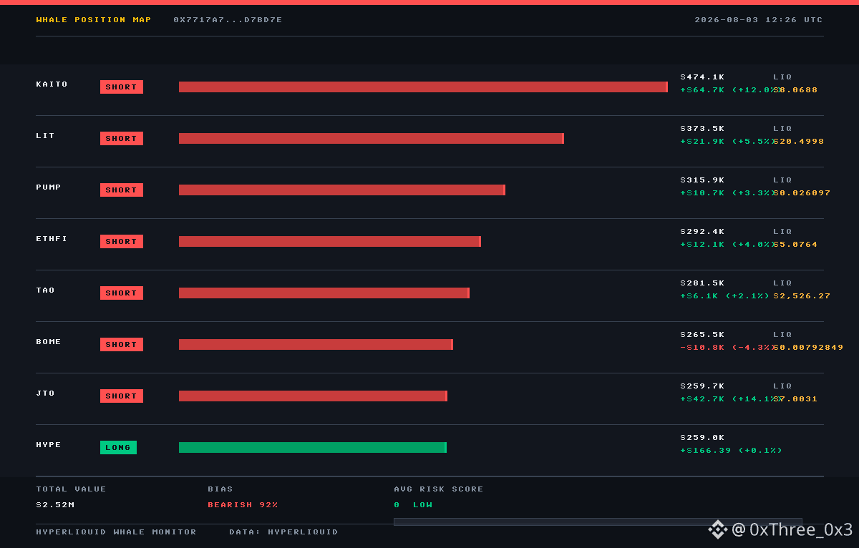The height and width of the screenshot is (548, 859).
Task: Click the KAITO red position bar
Action: pos(423,87)
